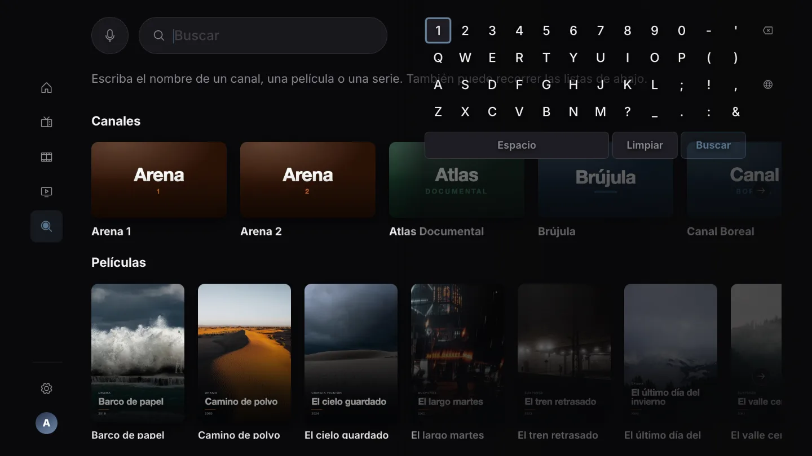This screenshot has width=812, height=456.
Task: Open Barco de papel movie poster
Action: tap(138, 354)
